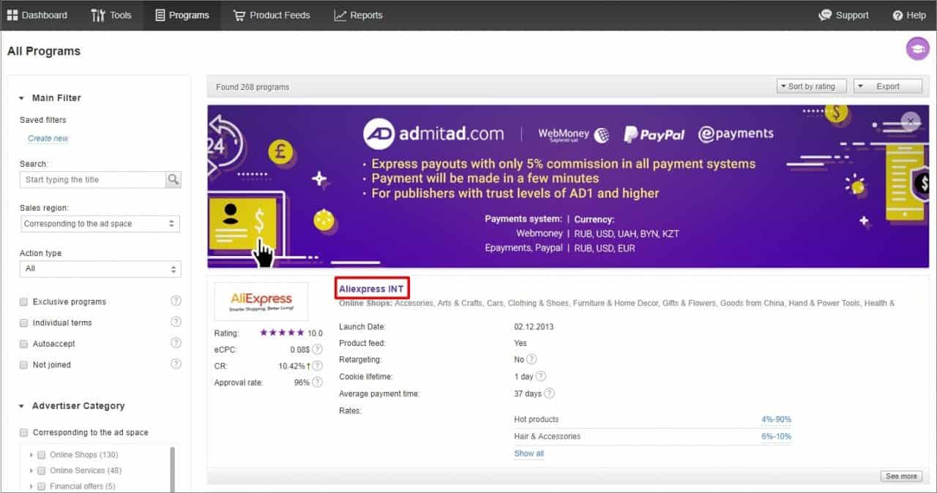Open the Sort by rating dropdown
The image size is (937, 493).
click(x=811, y=86)
